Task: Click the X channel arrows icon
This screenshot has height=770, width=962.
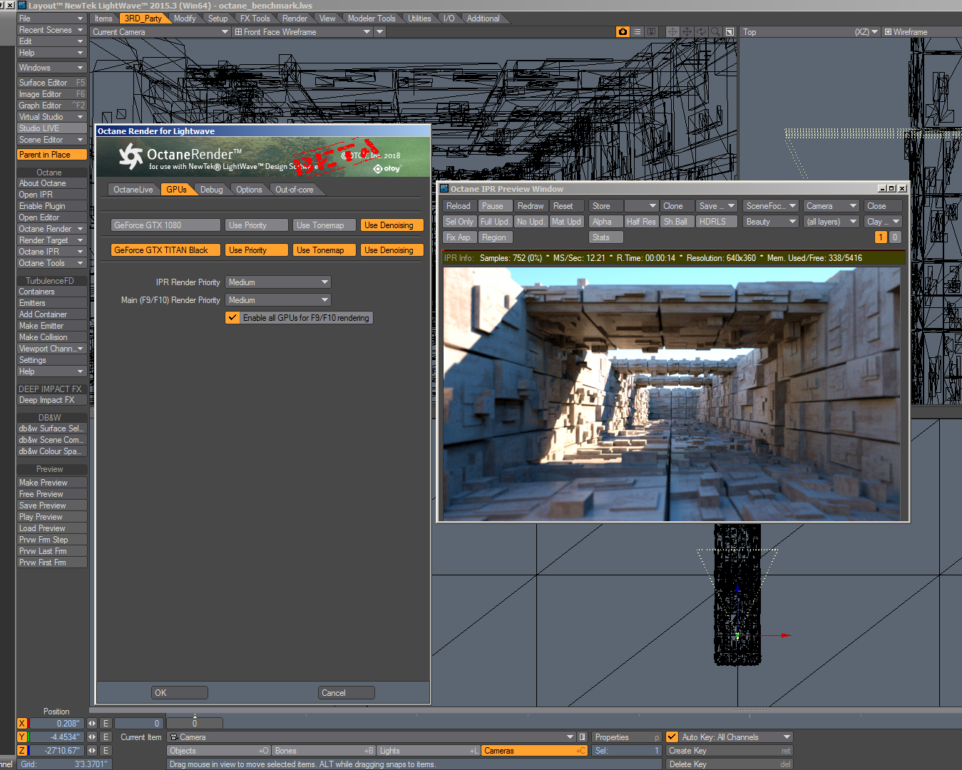Action: tap(92, 723)
